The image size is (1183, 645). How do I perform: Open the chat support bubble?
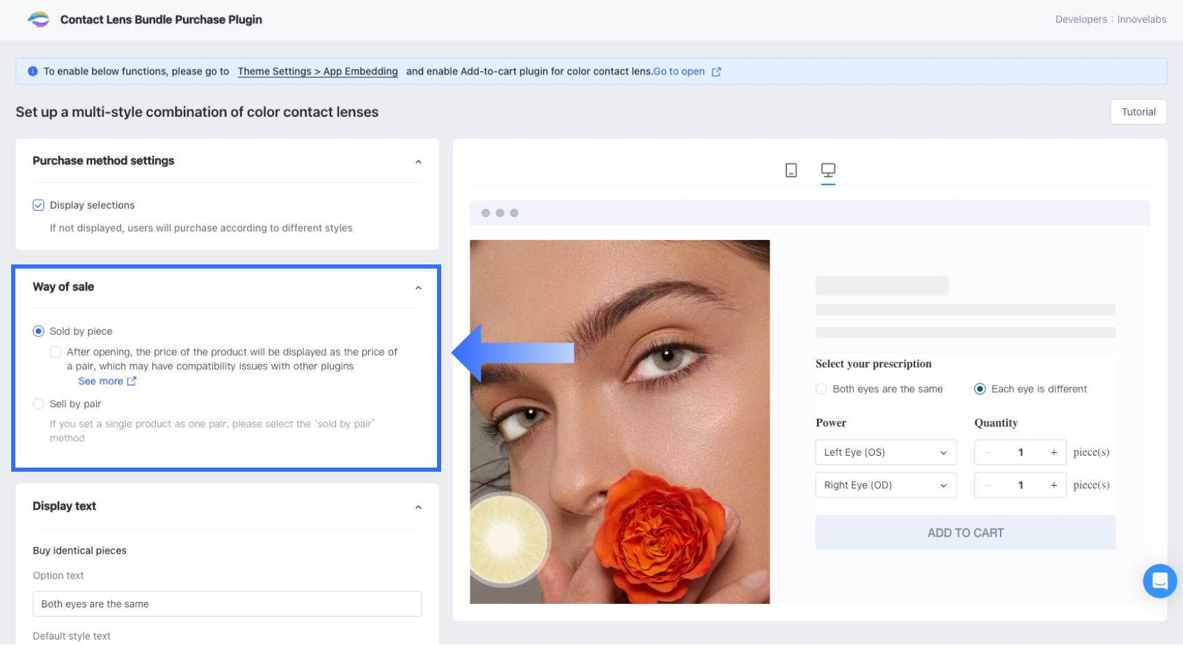(x=1159, y=581)
